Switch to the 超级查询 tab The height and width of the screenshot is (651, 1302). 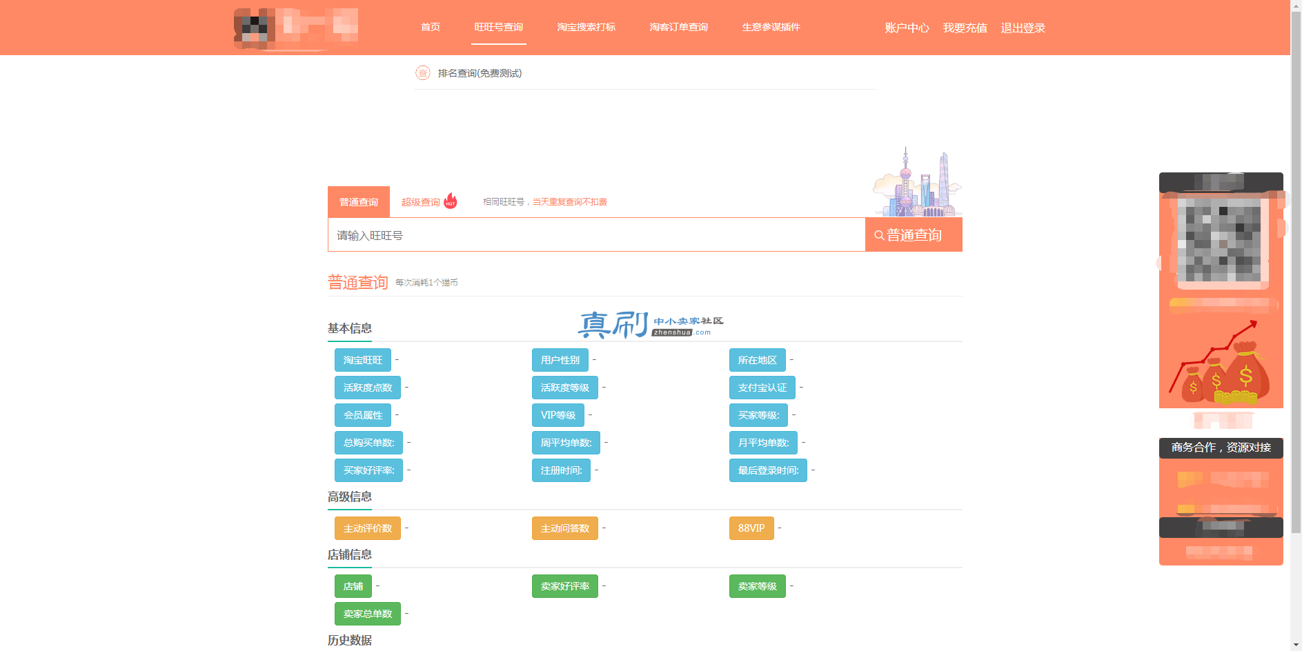[421, 202]
